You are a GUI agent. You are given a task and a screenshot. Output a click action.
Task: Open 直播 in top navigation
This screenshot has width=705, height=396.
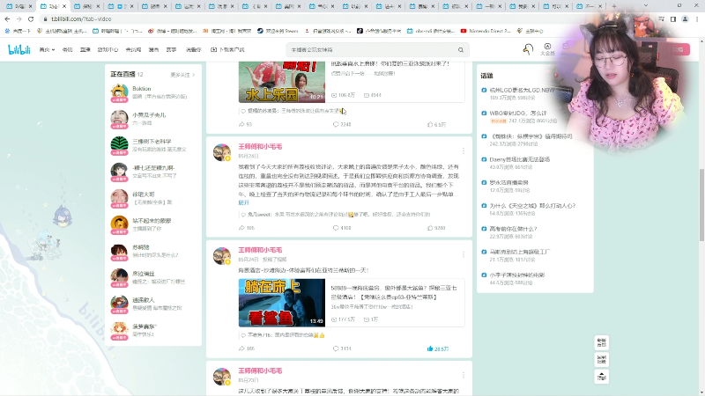click(85, 50)
